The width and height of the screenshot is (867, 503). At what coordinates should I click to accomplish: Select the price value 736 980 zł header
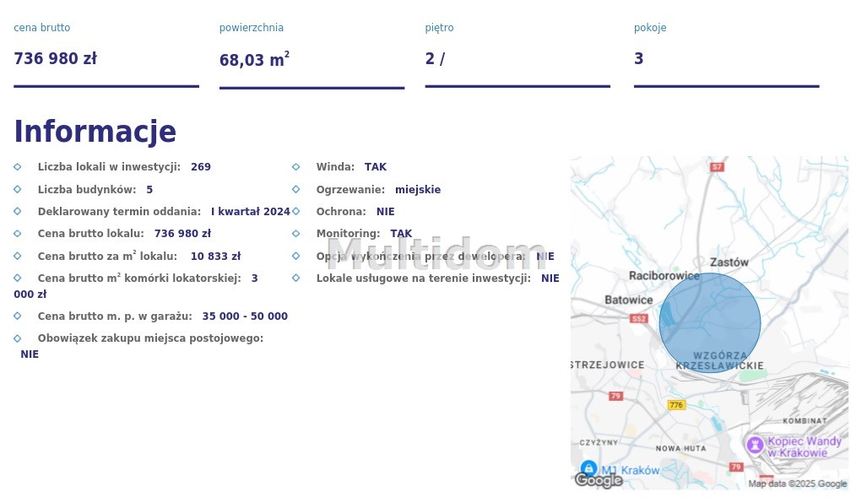55,58
